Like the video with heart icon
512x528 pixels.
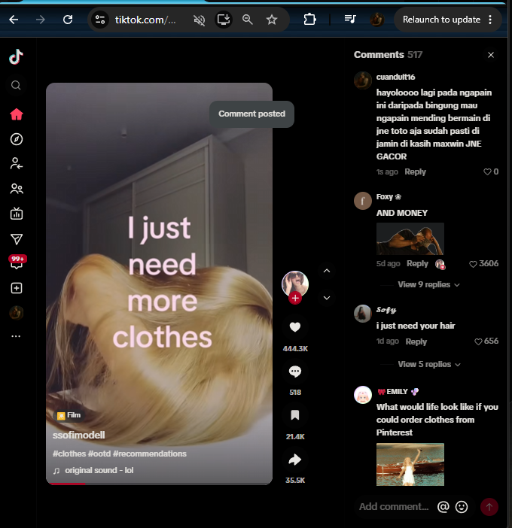(x=295, y=327)
